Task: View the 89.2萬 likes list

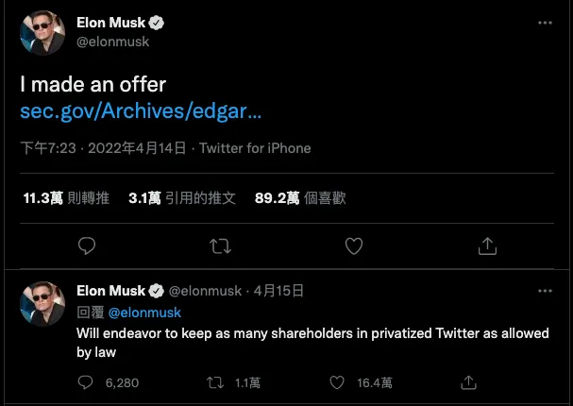Action: [x=300, y=198]
